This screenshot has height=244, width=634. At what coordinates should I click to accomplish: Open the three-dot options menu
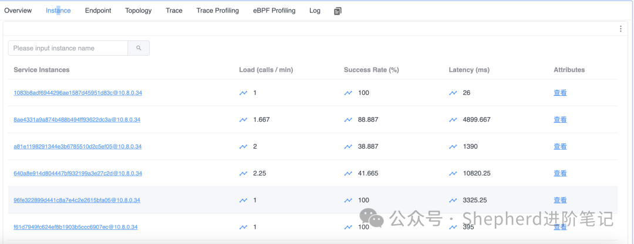click(620, 29)
